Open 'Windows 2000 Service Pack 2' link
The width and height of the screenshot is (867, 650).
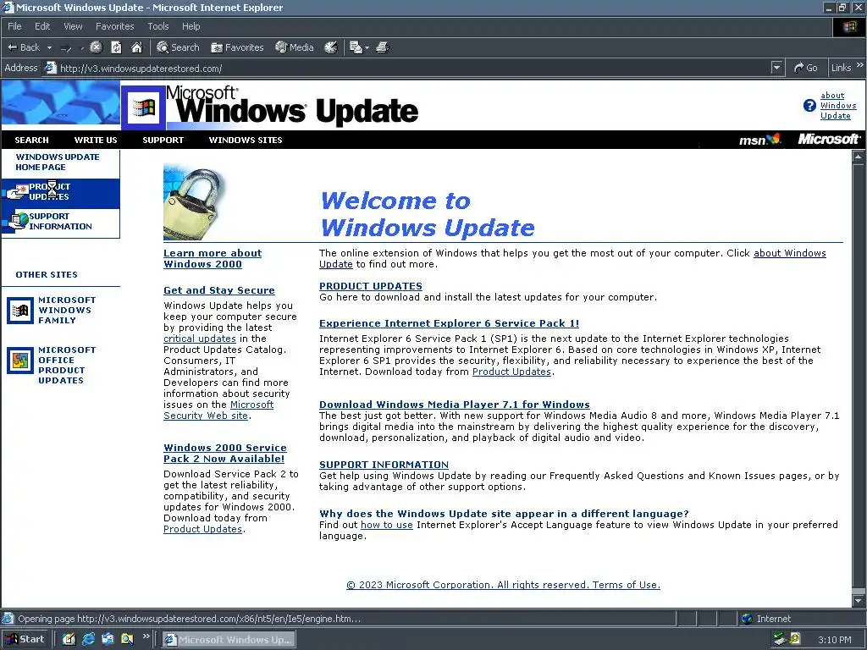coord(225,454)
